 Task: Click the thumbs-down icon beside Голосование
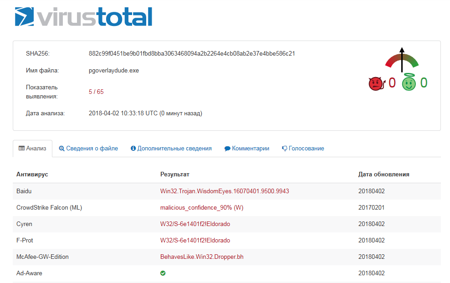[x=284, y=149]
